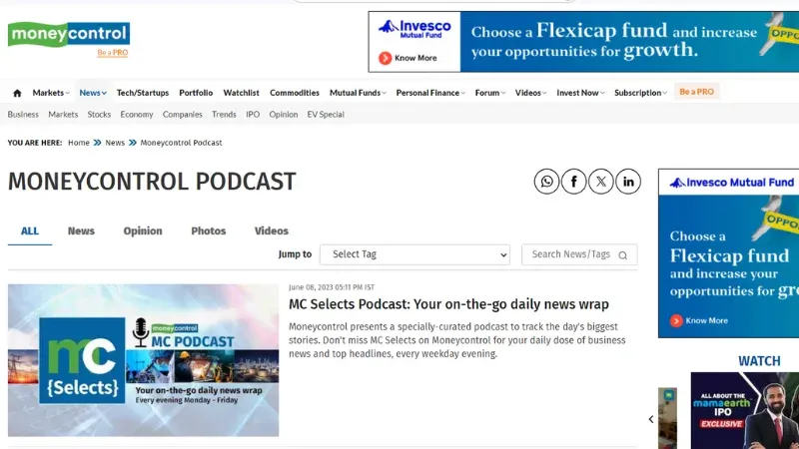
Task: Open Trends in the sub-navigation
Action: click(224, 115)
